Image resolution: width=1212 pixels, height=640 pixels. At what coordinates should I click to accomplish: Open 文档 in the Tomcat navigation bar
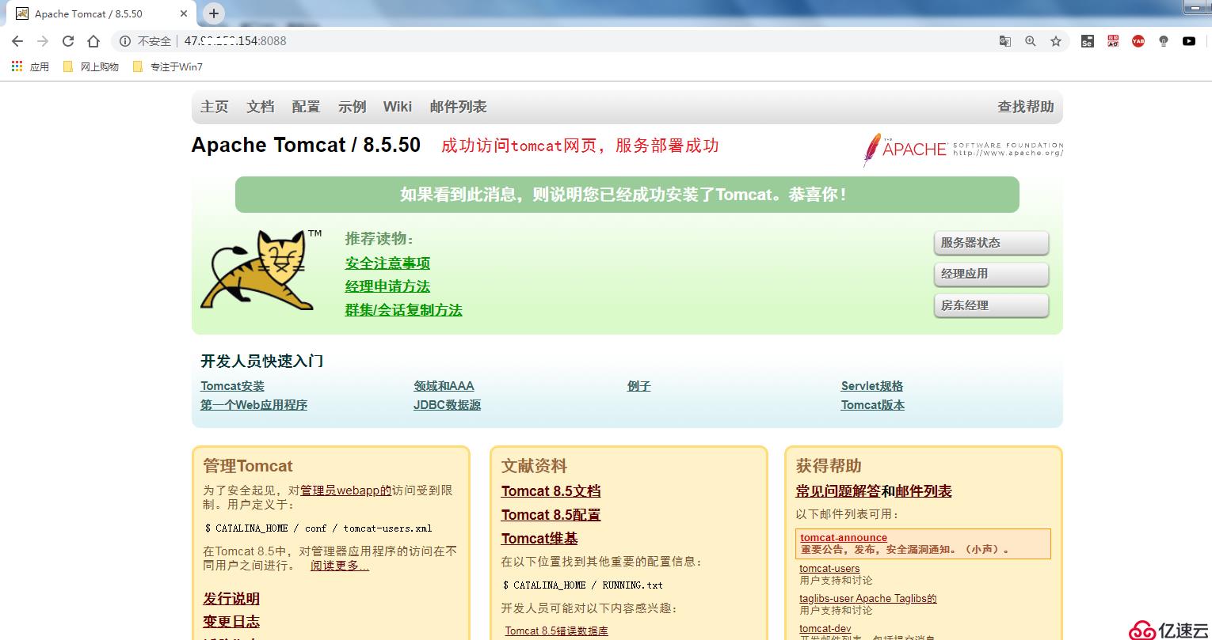point(260,107)
